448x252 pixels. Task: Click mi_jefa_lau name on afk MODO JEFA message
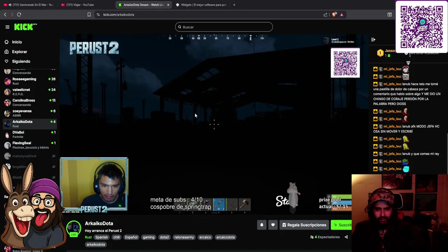click(x=392, y=126)
